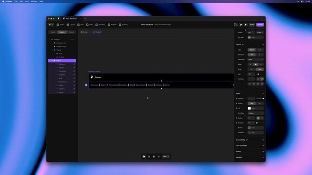
Task: Click the Min Max add field
Action: point(255,37)
